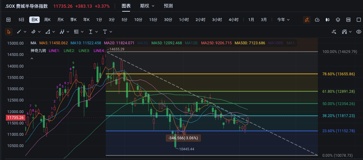Toggle drawings visibility eye icon
Viewport: 363px width, 160px height.
coord(358,32)
